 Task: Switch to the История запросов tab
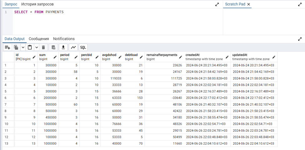coord(37,4)
